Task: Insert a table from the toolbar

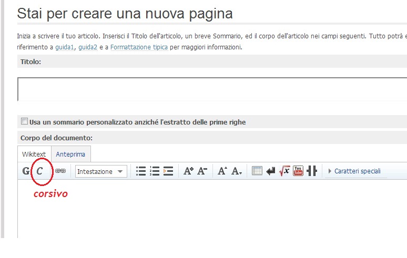Action: (x=257, y=171)
